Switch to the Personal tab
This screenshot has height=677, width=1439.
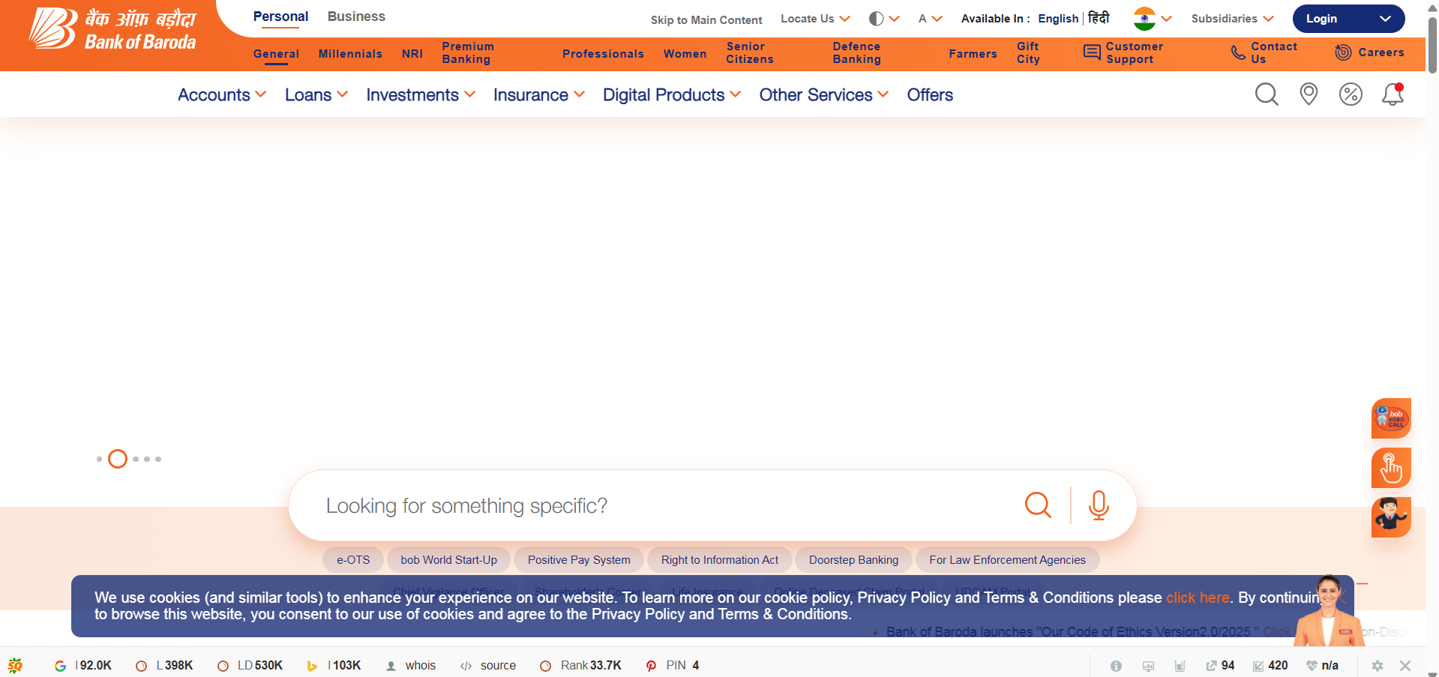point(280,16)
